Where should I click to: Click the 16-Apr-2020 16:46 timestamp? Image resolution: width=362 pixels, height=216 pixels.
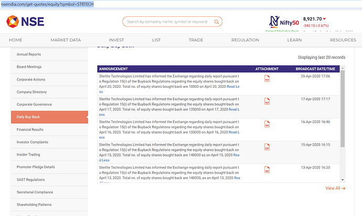[x=315, y=122]
